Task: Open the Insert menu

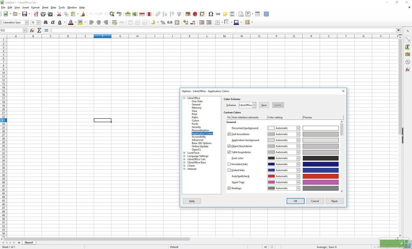Action: pyautogui.click(x=25, y=7)
